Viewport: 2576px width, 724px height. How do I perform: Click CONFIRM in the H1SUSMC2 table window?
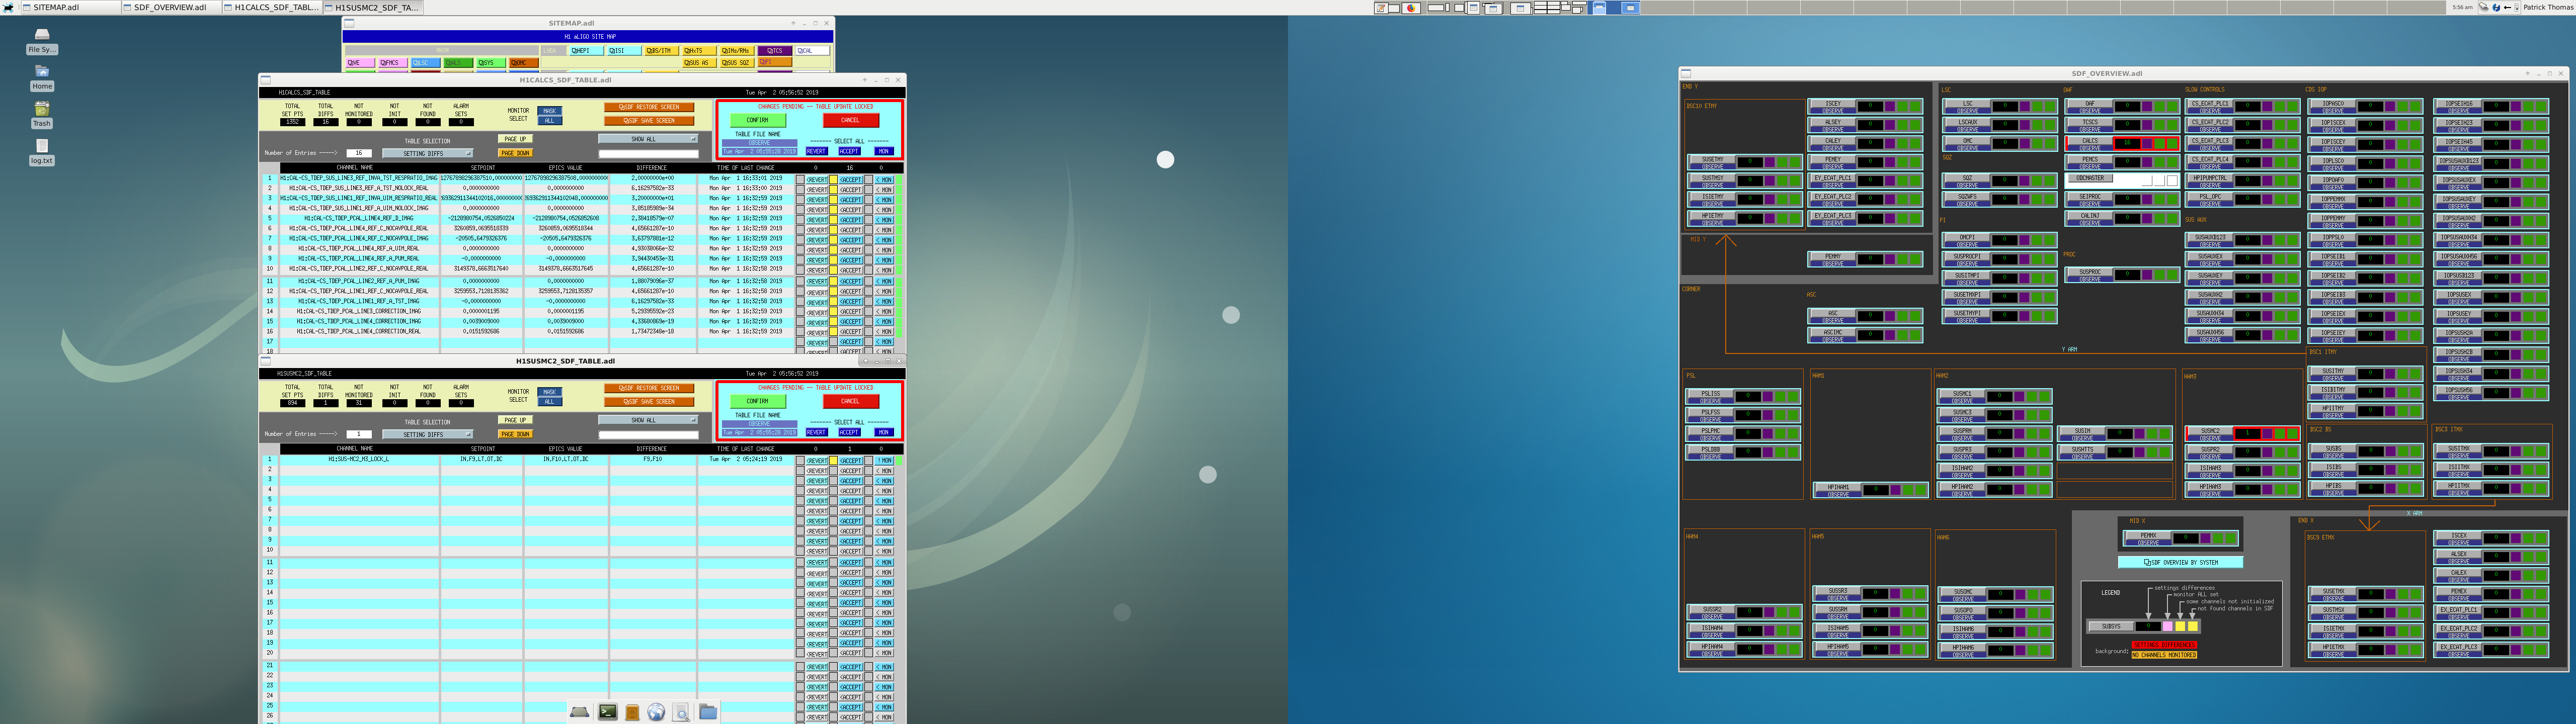(757, 401)
